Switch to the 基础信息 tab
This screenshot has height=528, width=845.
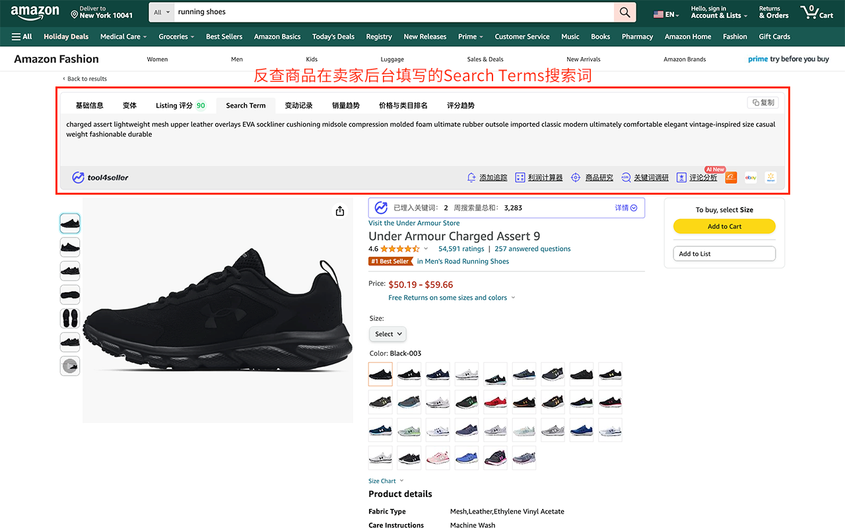(89, 106)
